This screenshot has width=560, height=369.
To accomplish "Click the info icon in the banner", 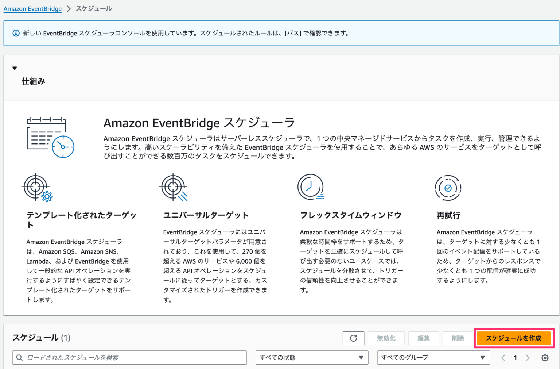I will pos(16,33).
